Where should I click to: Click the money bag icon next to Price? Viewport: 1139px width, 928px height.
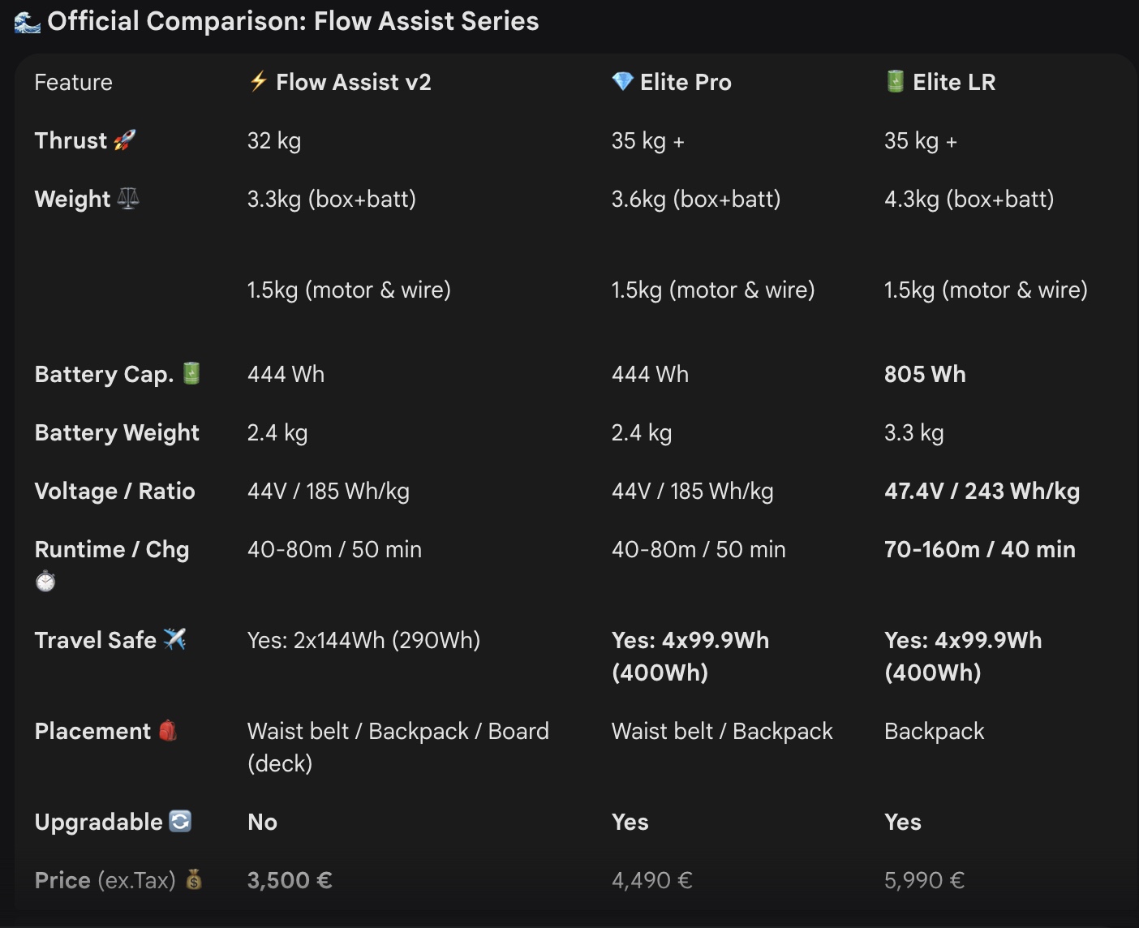[193, 879]
